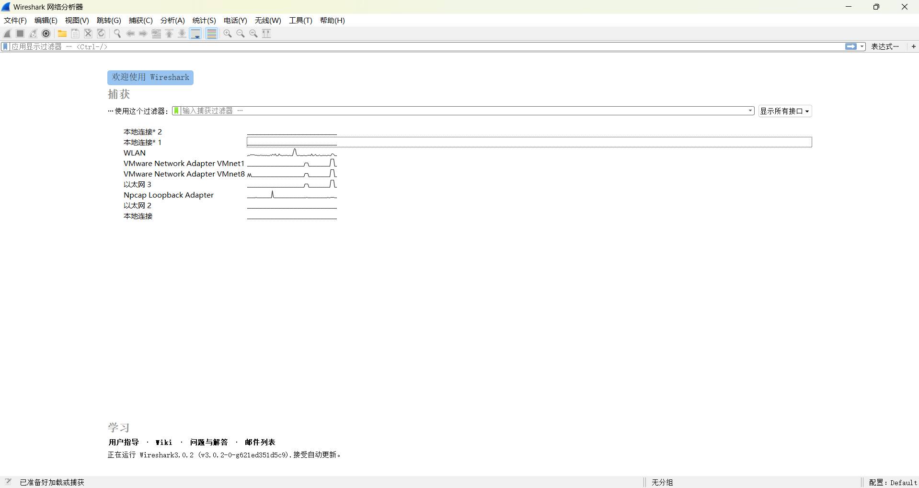Open the Wiki link
Image resolution: width=919 pixels, height=488 pixels.
click(x=164, y=442)
